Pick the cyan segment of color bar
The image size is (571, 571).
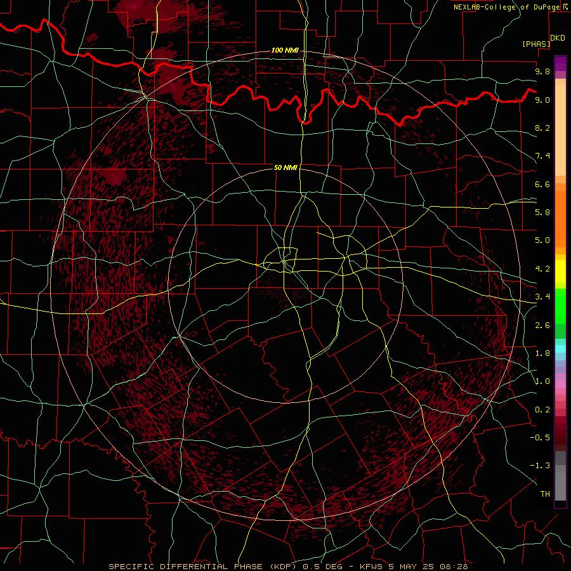pos(560,349)
